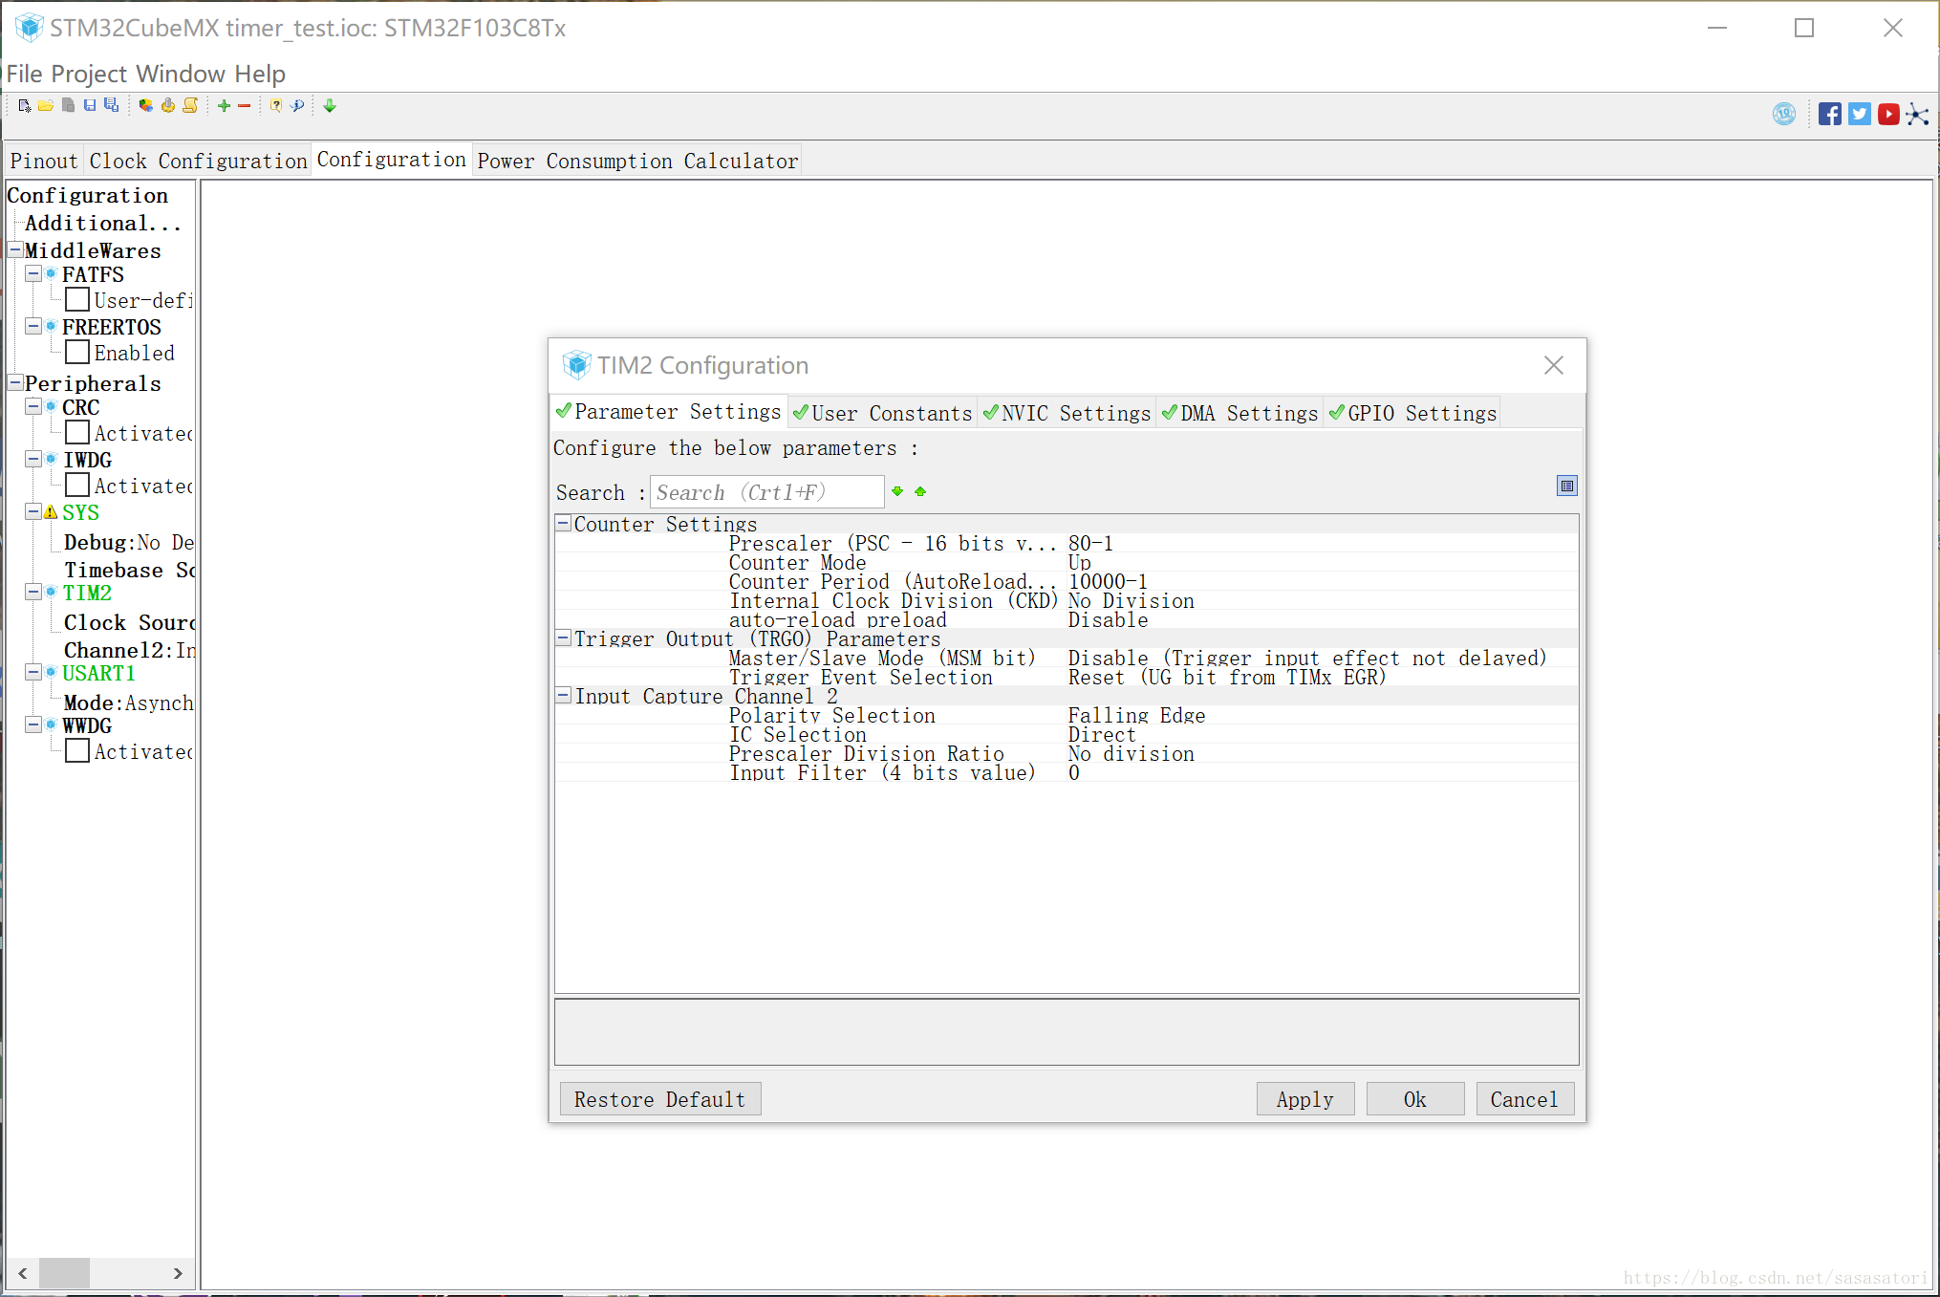Click the blue info bubble icon
This screenshot has height=1297, width=1940.
point(297,106)
